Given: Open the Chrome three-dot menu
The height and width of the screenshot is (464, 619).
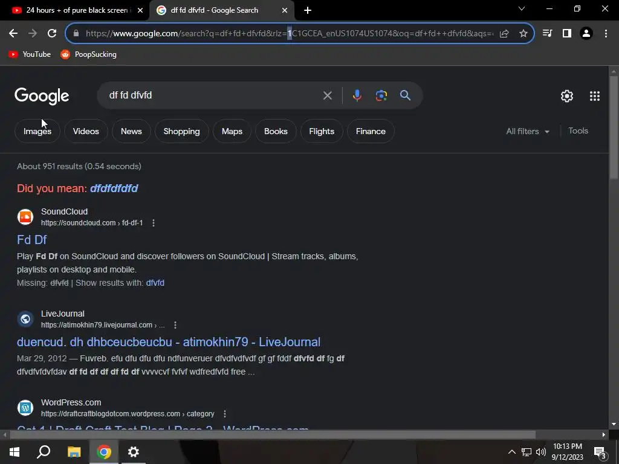Looking at the screenshot, I should pos(606,34).
